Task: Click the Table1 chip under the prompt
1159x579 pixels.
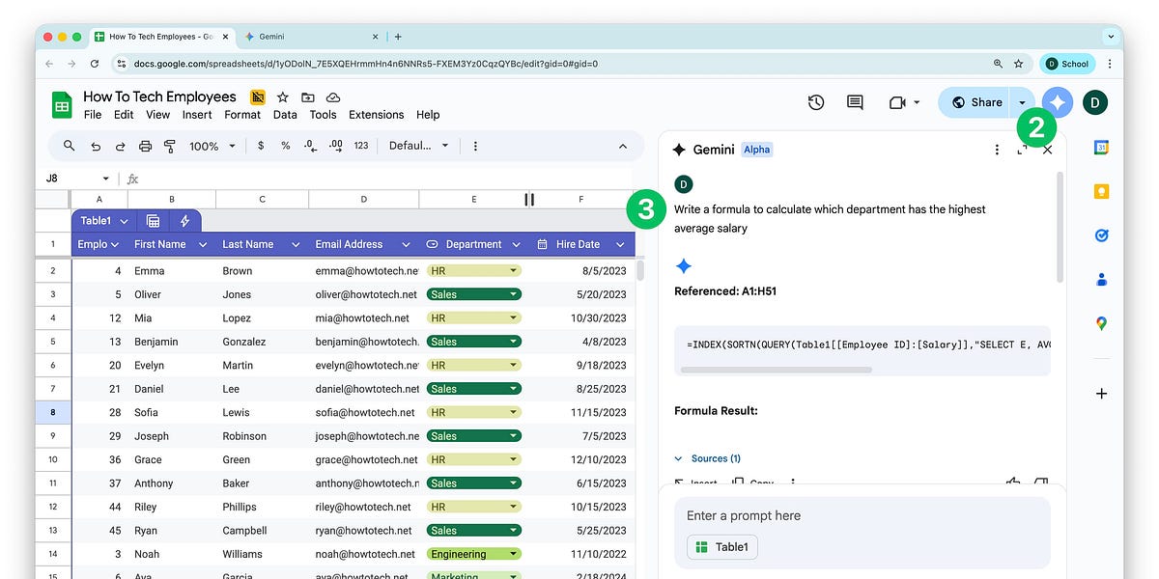Action: click(x=722, y=547)
